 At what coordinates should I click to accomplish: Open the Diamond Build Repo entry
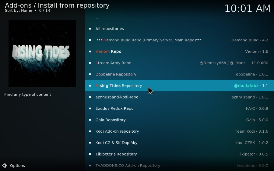point(179,40)
